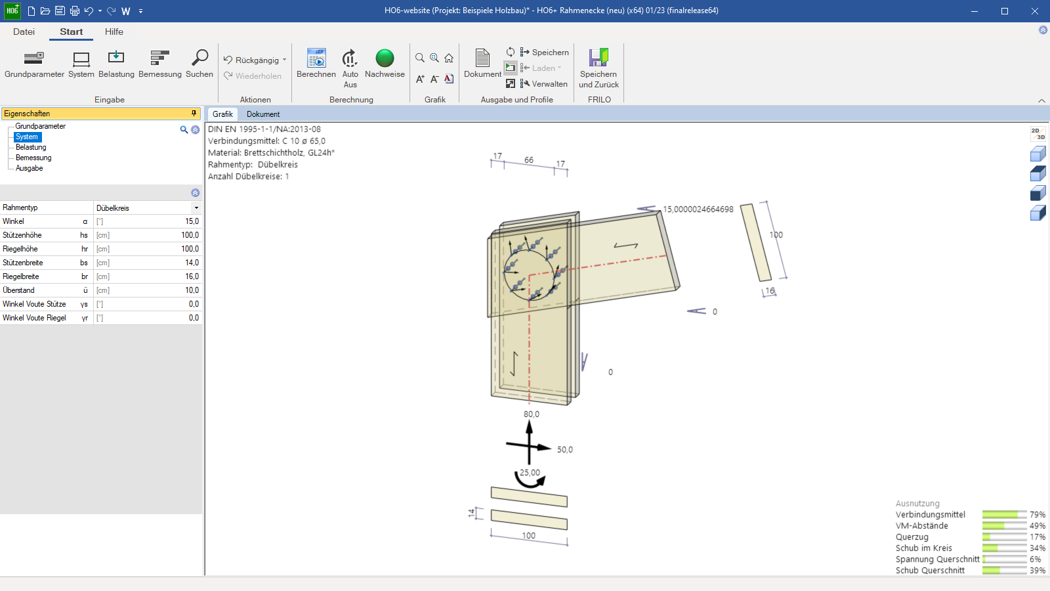Click Save disk icon in title bar
1050x591 pixels.
(60, 11)
